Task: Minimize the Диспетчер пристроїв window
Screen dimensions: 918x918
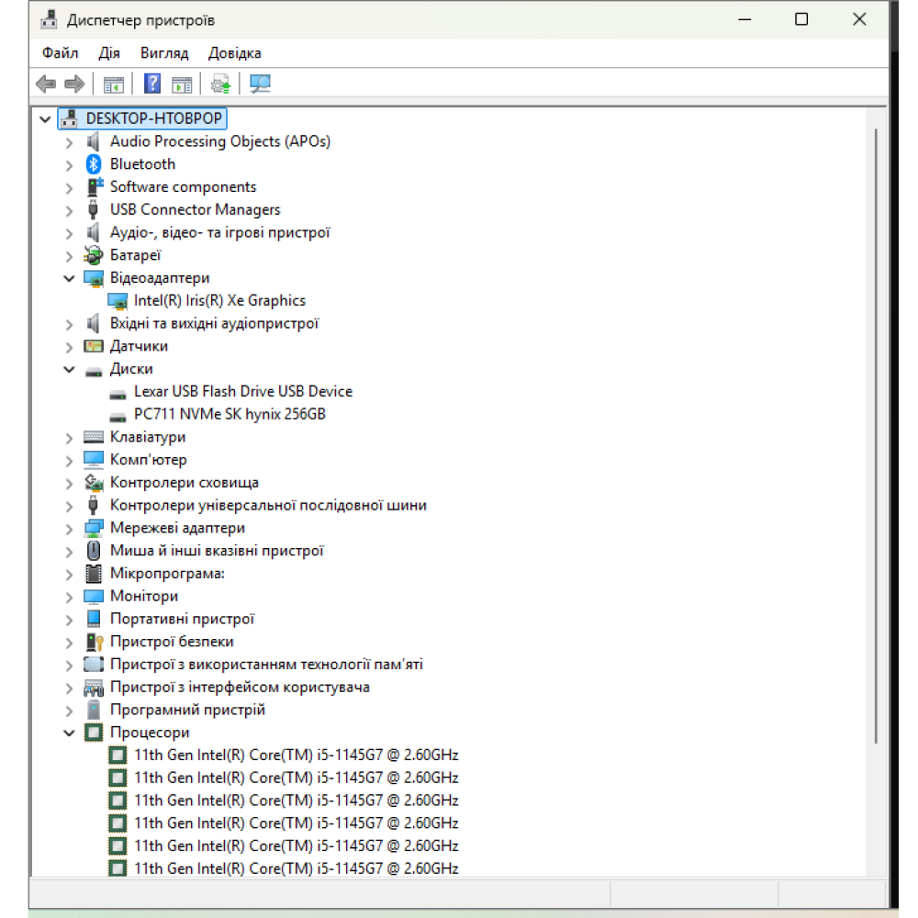Action: point(744,20)
